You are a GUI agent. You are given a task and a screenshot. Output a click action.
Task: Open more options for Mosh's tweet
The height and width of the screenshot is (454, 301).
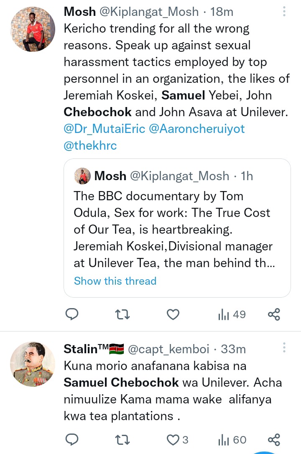[284, 12]
